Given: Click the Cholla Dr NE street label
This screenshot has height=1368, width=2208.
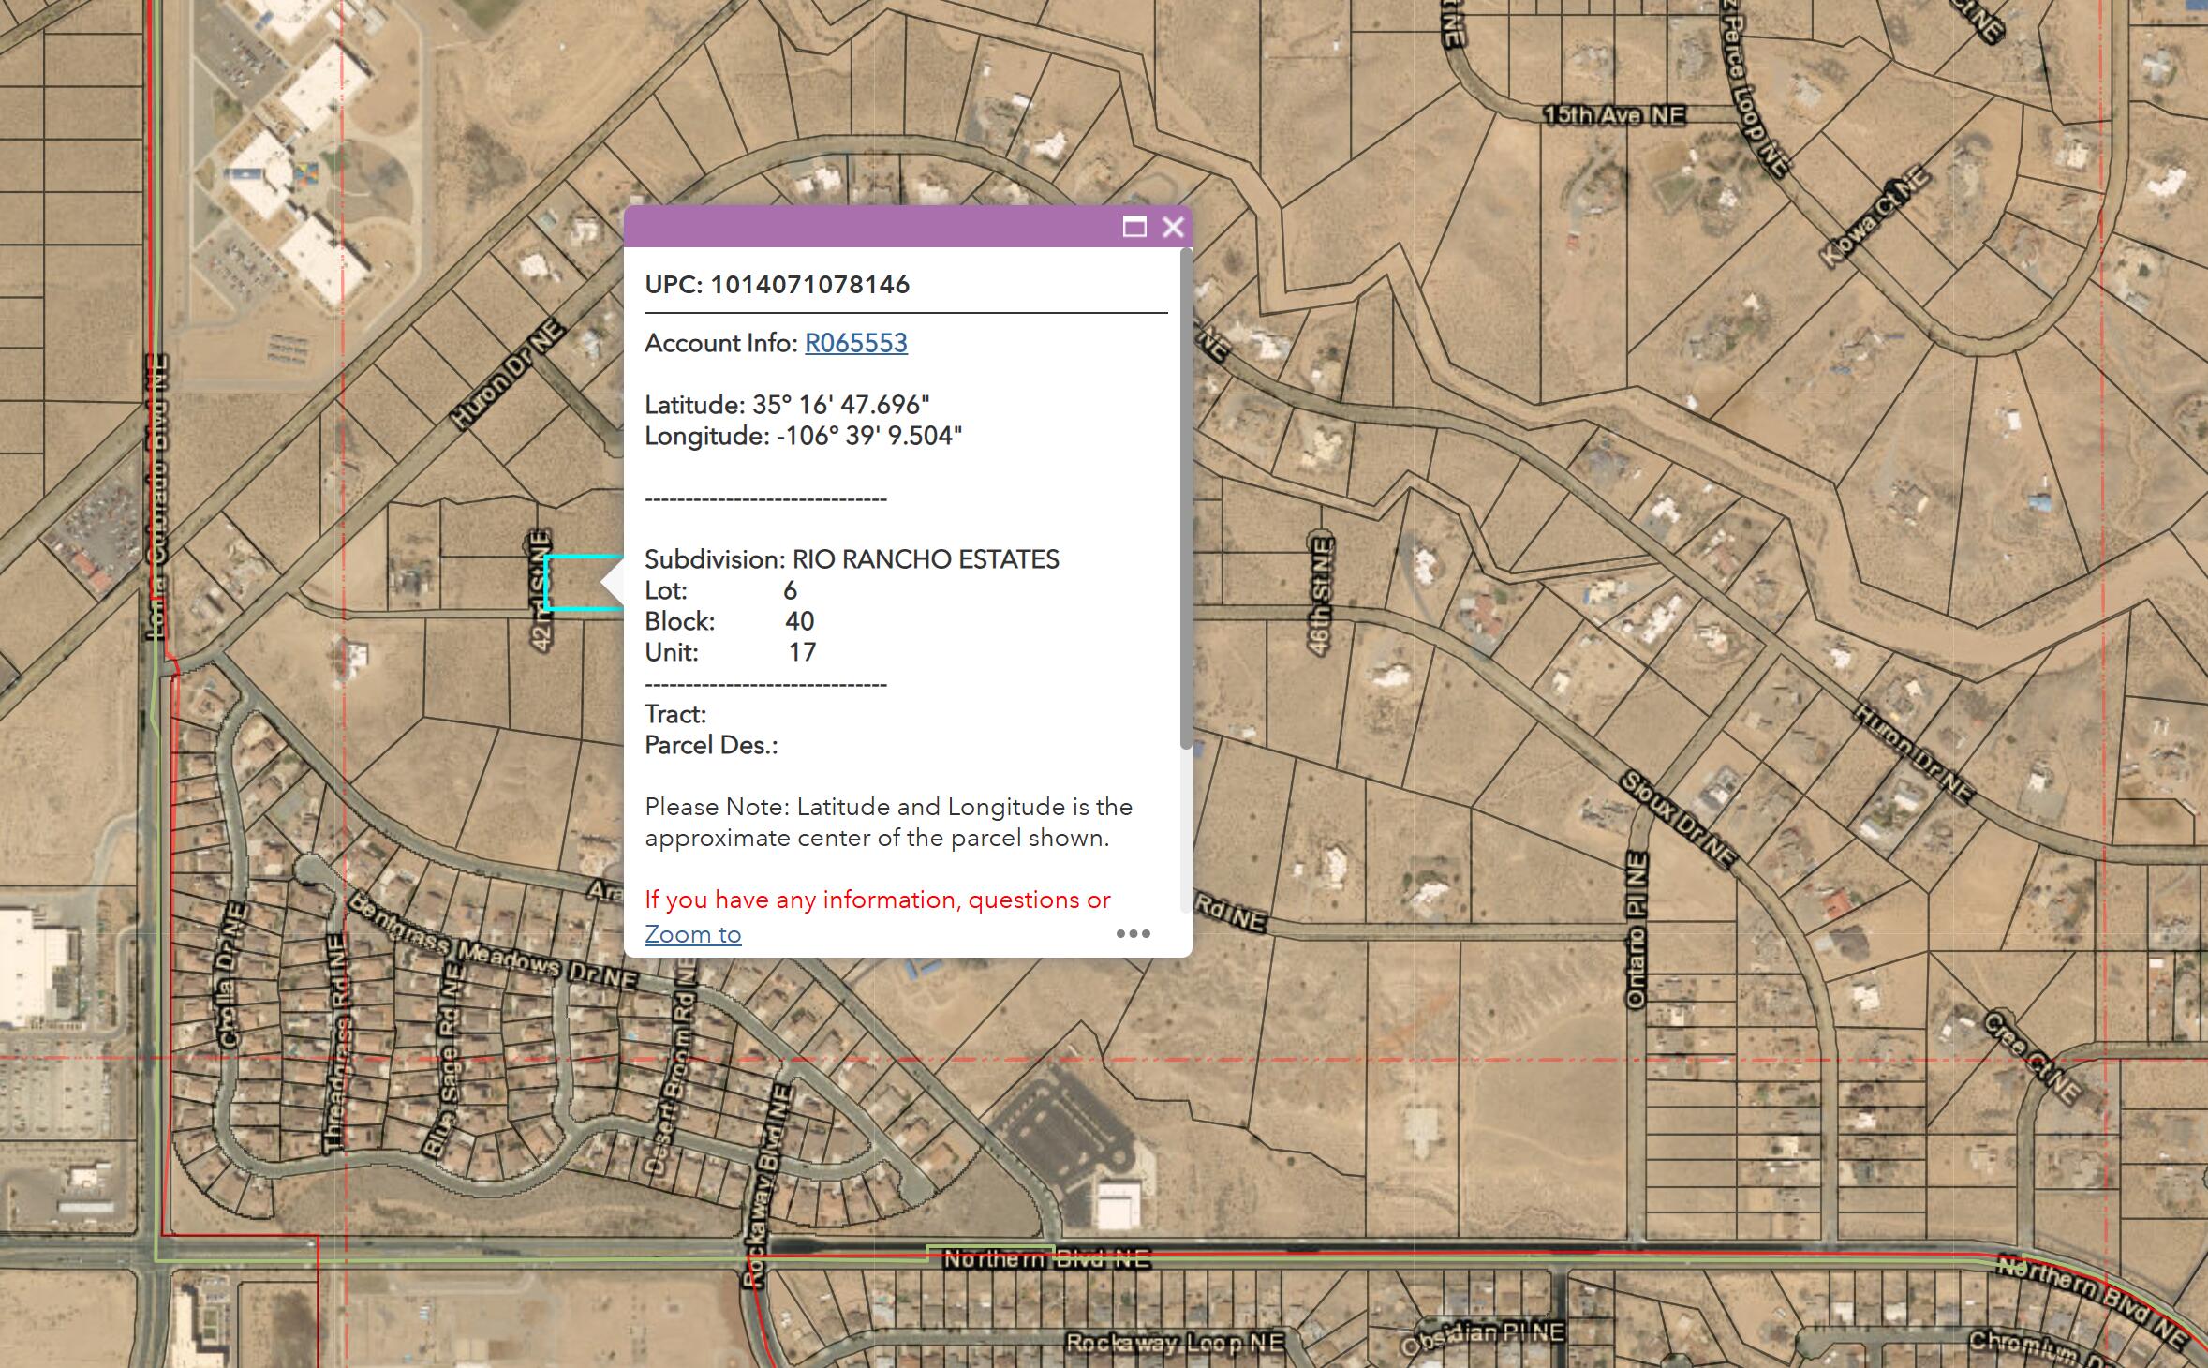Looking at the screenshot, I should coord(230,975).
